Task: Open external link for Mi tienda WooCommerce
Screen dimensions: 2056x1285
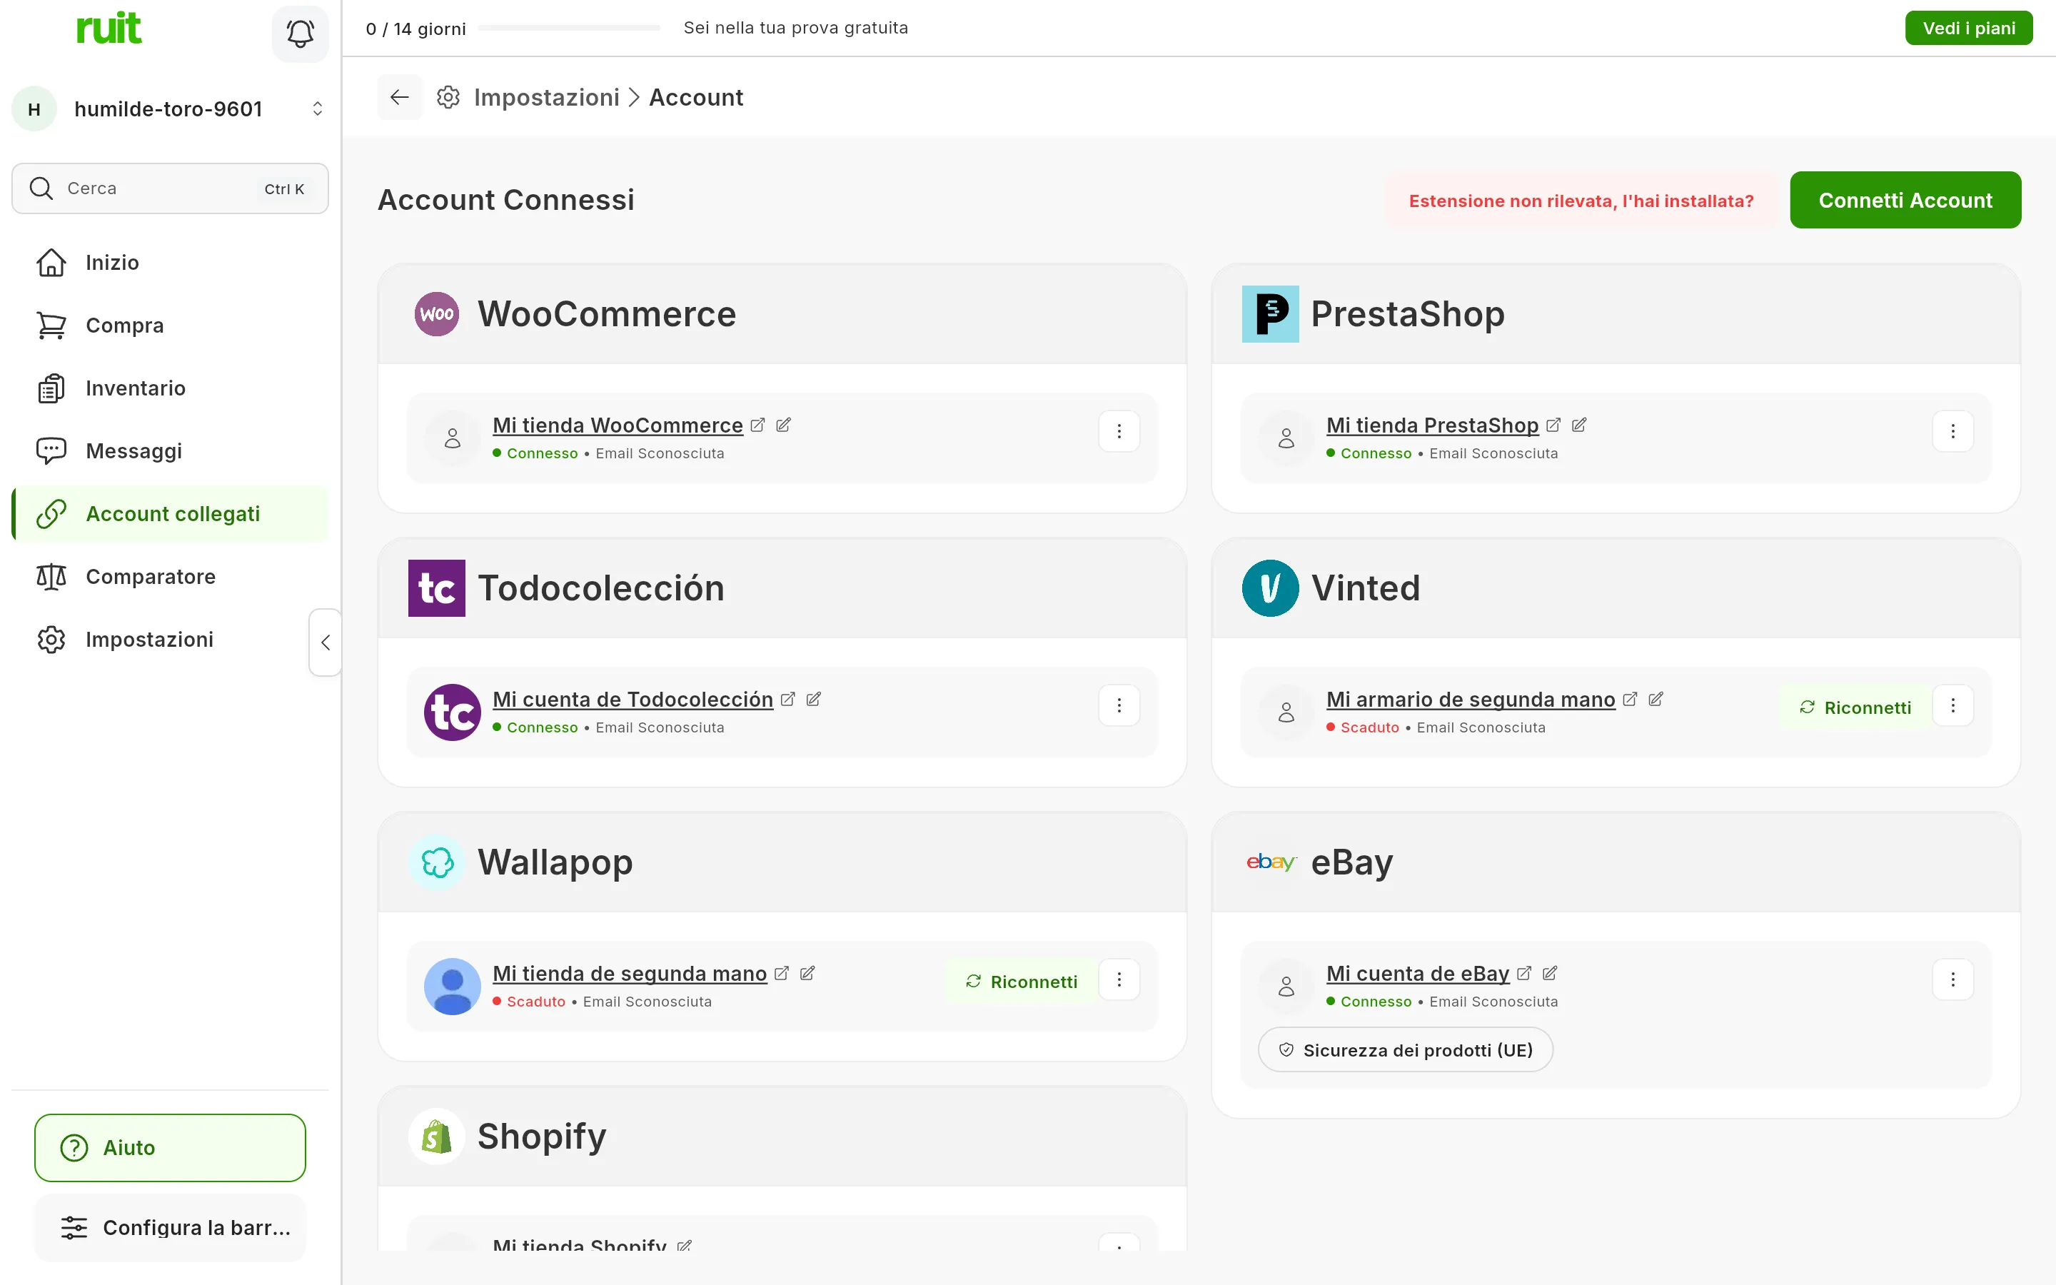Action: (x=758, y=425)
